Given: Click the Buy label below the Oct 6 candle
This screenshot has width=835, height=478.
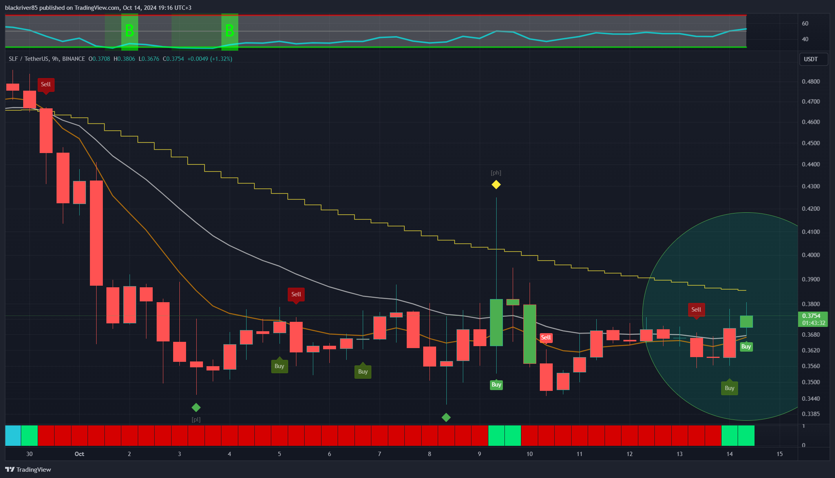Looking at the screenshot, I should tap(363, 372).
